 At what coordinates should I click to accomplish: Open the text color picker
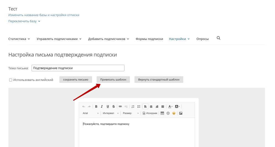170,107
